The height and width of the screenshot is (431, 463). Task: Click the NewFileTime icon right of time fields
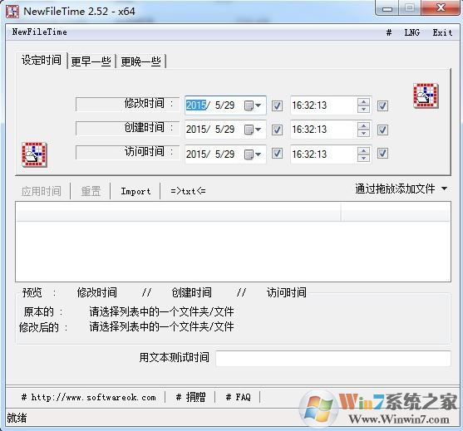point(426,96)
